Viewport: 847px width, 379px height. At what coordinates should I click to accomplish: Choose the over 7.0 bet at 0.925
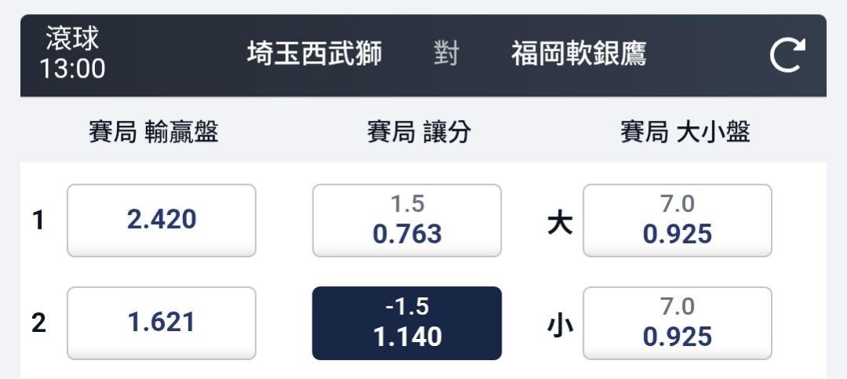pos(677,220)
